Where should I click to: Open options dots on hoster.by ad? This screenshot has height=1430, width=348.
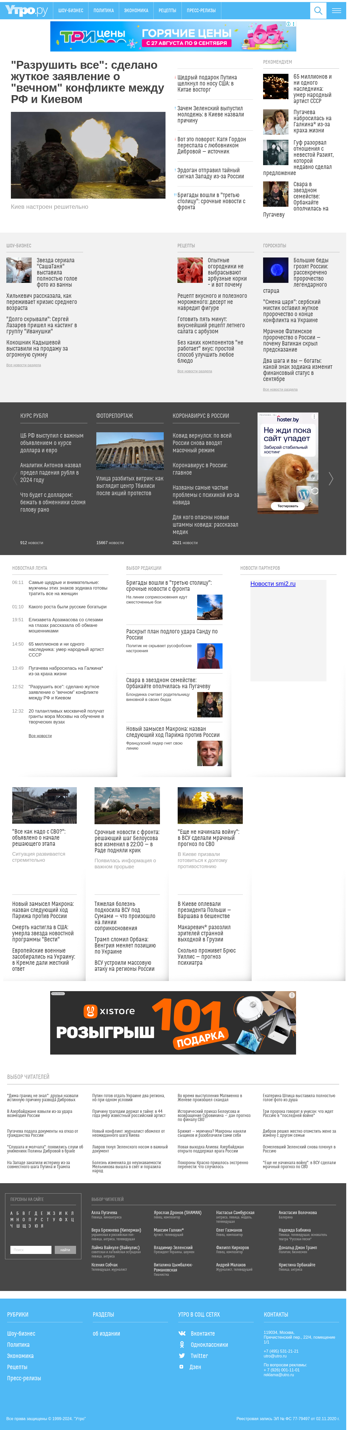click(x=315, y=416)
